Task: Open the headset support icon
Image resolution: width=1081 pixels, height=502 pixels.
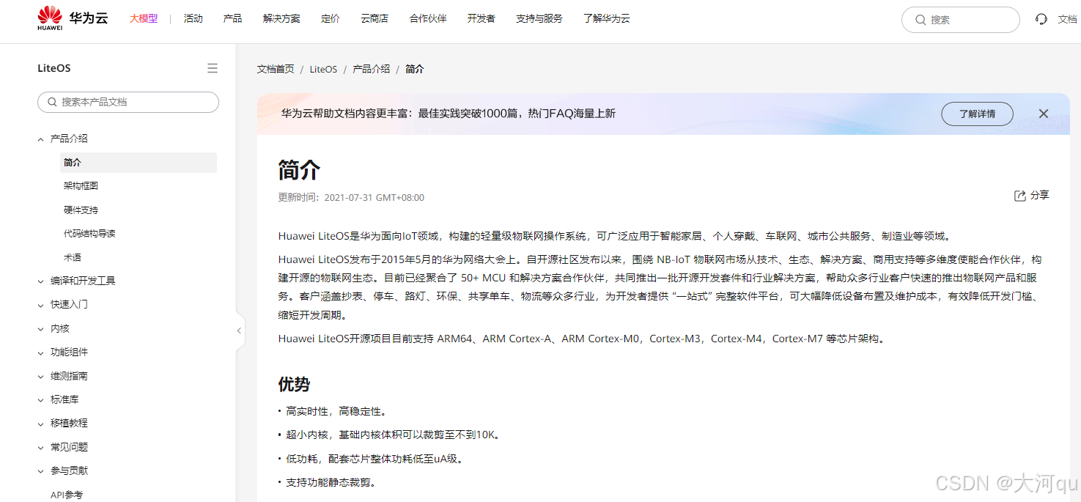Action: click(1041, 19)
